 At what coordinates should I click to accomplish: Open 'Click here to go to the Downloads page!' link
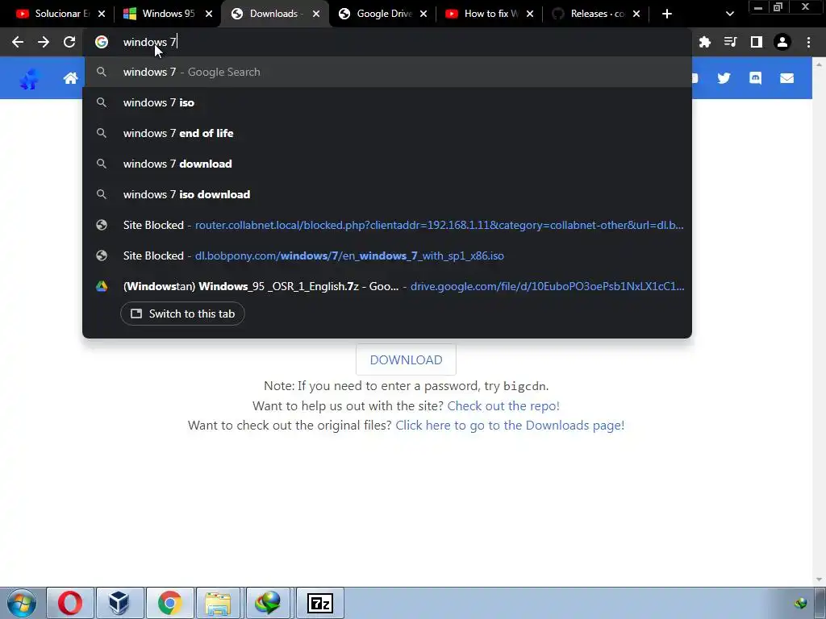pyautogui.click(x=510, y=426)
